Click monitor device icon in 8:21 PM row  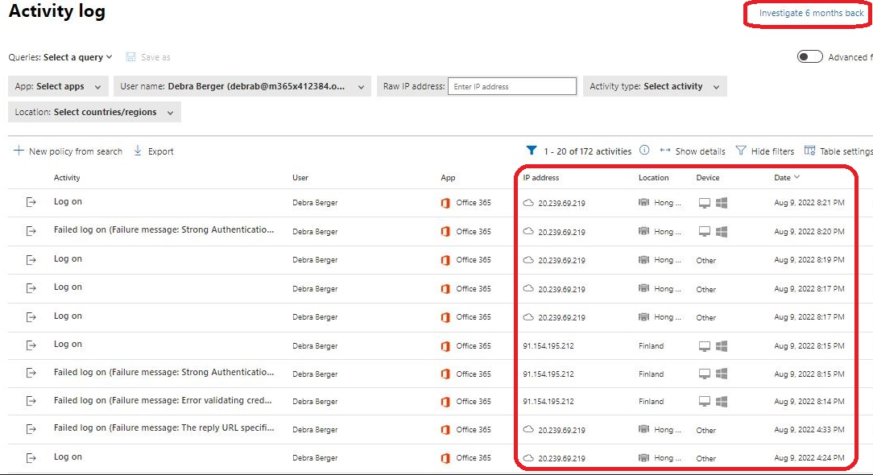(x=705, y=203)
